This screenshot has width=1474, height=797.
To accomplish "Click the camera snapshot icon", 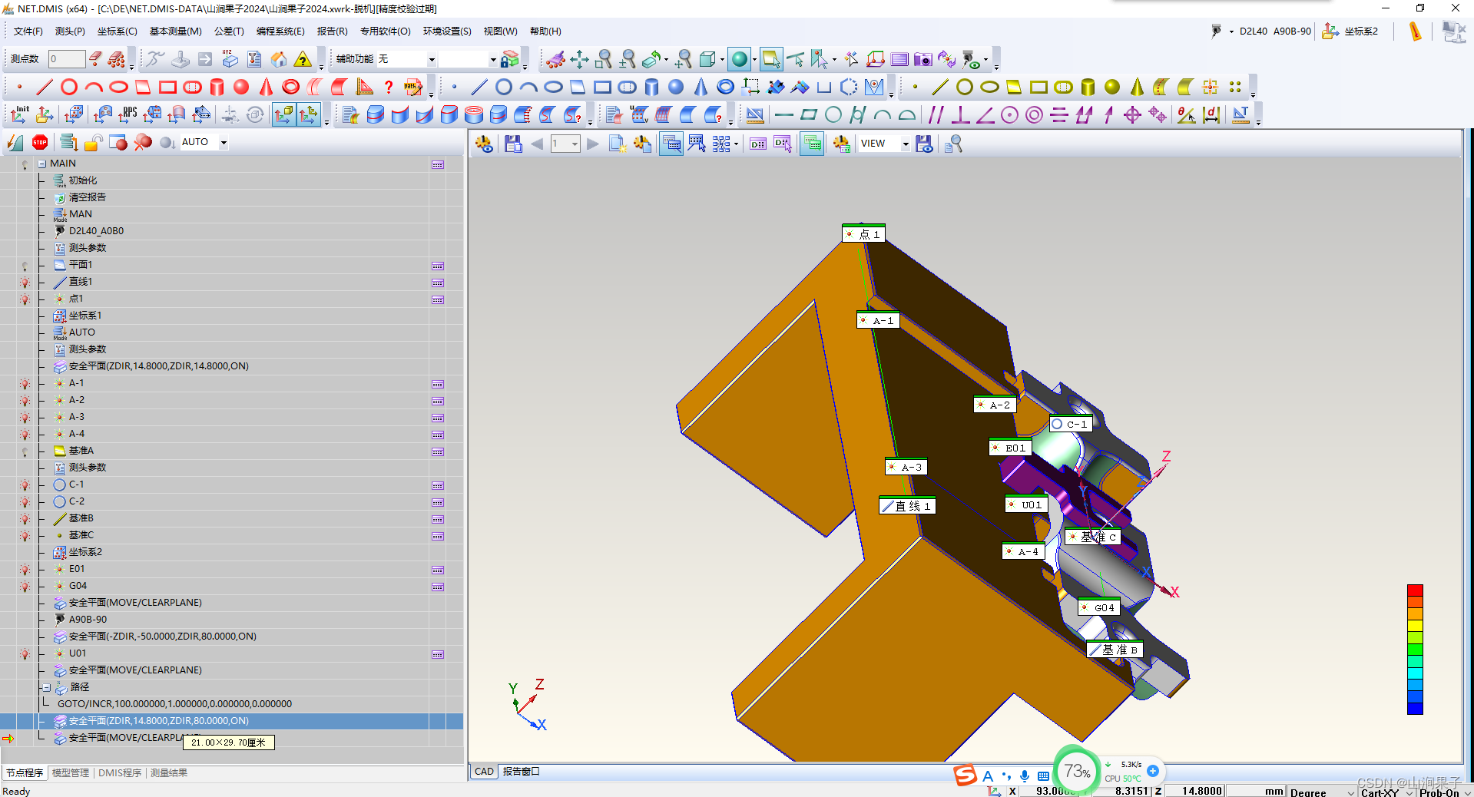I will pyautogui.click(x=922, y=59).
